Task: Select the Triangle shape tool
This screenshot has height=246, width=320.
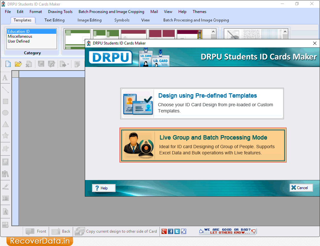Action: point(5,124)
